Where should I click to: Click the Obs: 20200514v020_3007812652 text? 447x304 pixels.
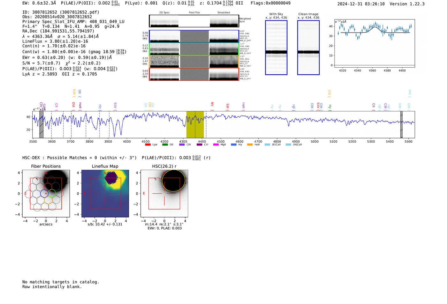pos(57,17)
